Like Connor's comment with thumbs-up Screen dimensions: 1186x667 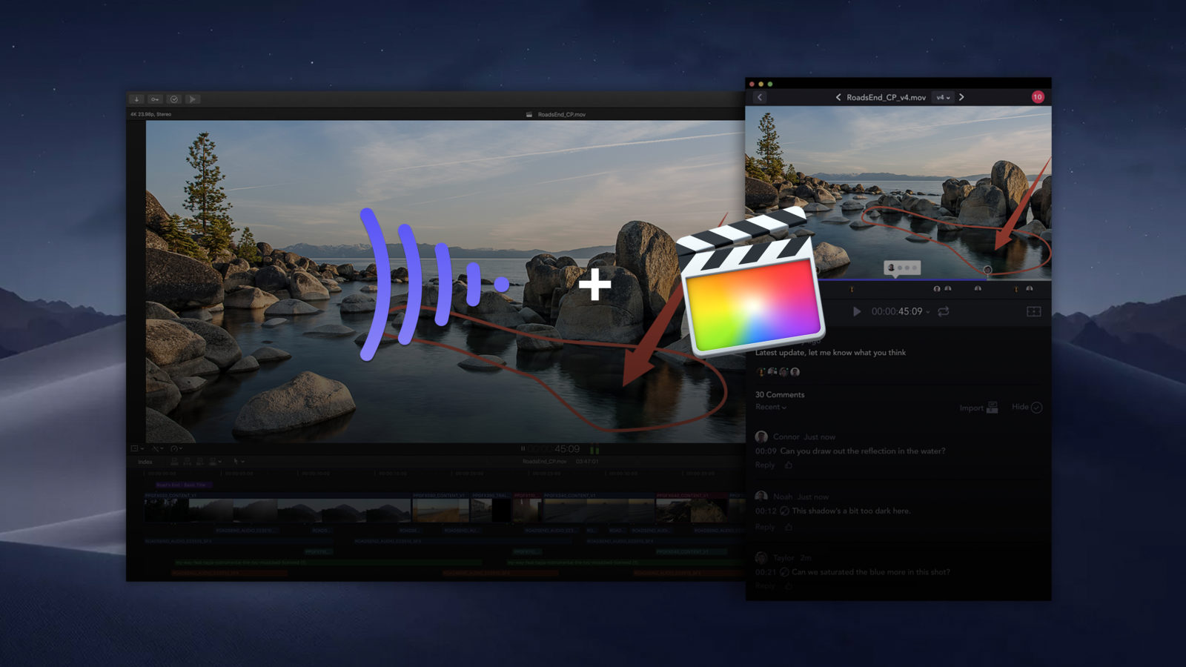(x=788, y=465)
